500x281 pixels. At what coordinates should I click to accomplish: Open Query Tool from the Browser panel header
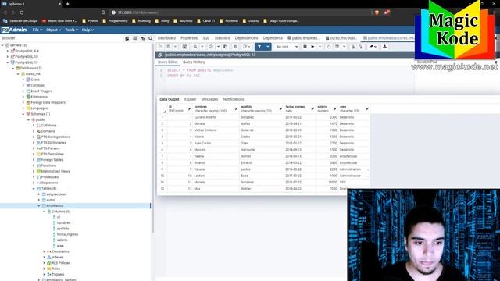tap(127, 38)
